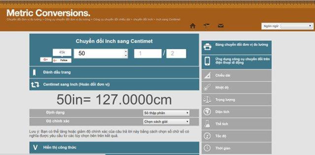Screen dimensions: 315x155
Task: Click the bookmark icon
Action: [34, 73]
